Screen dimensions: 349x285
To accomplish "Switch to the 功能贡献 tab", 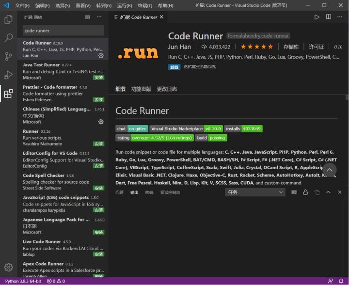I will tap(141, 89).
